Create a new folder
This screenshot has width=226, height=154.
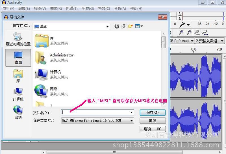click(131, 26)
